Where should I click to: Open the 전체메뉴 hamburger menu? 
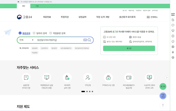[x=152, y=17]
